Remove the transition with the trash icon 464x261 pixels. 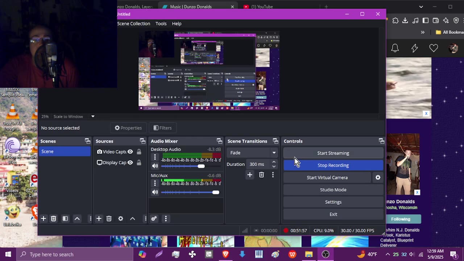(261, 175)
